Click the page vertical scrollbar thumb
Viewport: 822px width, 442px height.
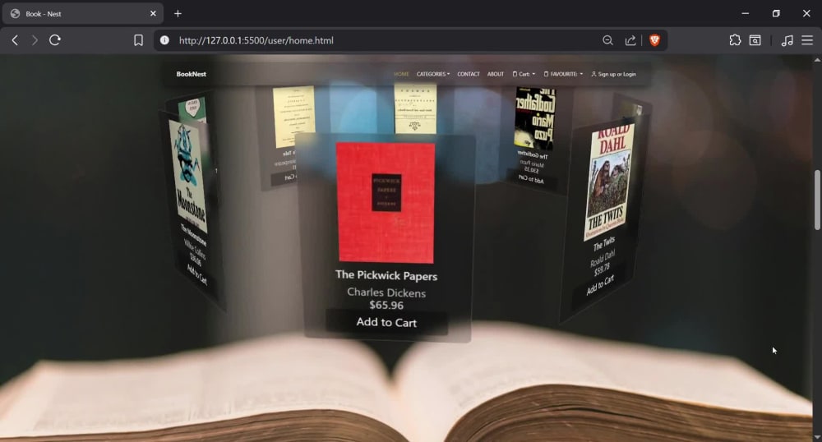click(817, 200)
